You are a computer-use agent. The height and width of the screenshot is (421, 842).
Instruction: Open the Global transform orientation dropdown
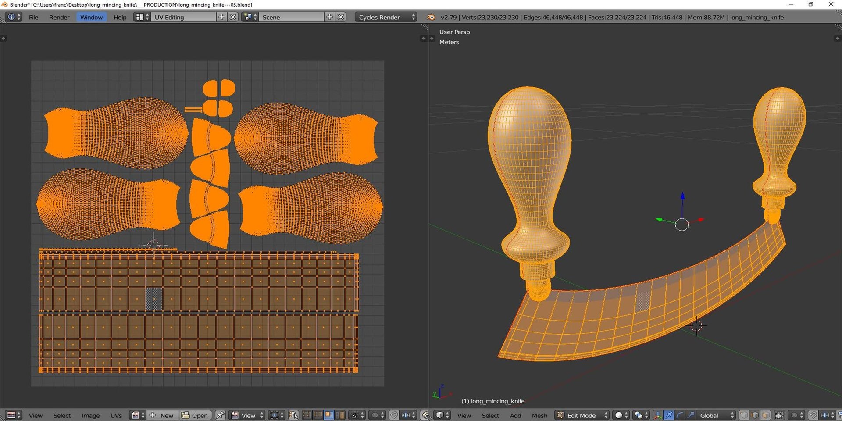[x=716, y=415]
